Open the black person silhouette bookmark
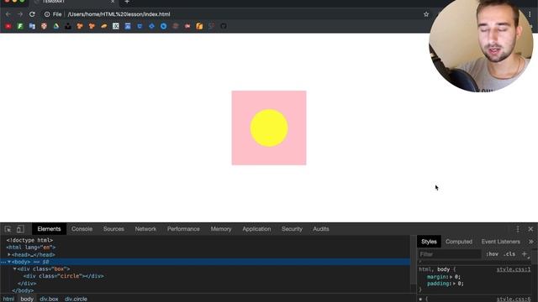This screenshot has height=302, width=538. 68,26
